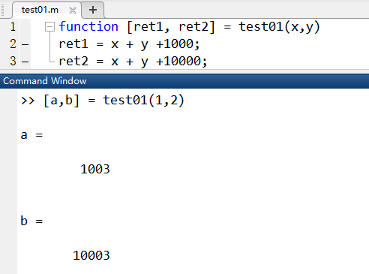Click the ret1 assignment code line
Screen dimensions: 369x274
coord(129,44)
